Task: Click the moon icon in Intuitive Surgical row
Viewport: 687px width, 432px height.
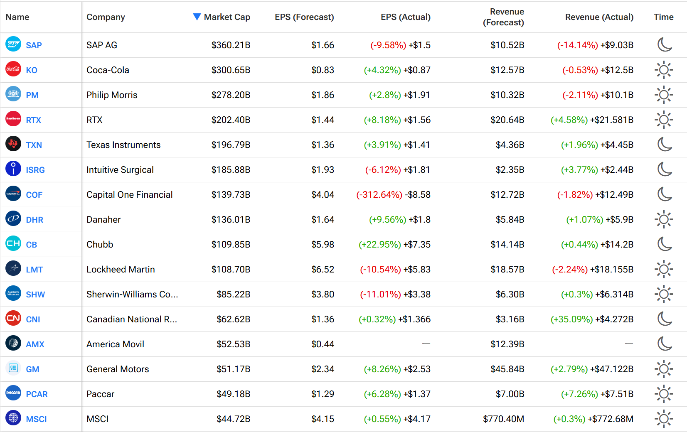Action: coord(664,169)
